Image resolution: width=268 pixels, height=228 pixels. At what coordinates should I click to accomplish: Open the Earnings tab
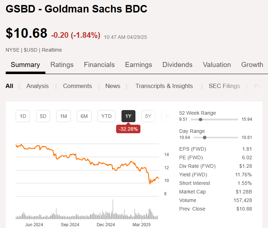point(138,65)
